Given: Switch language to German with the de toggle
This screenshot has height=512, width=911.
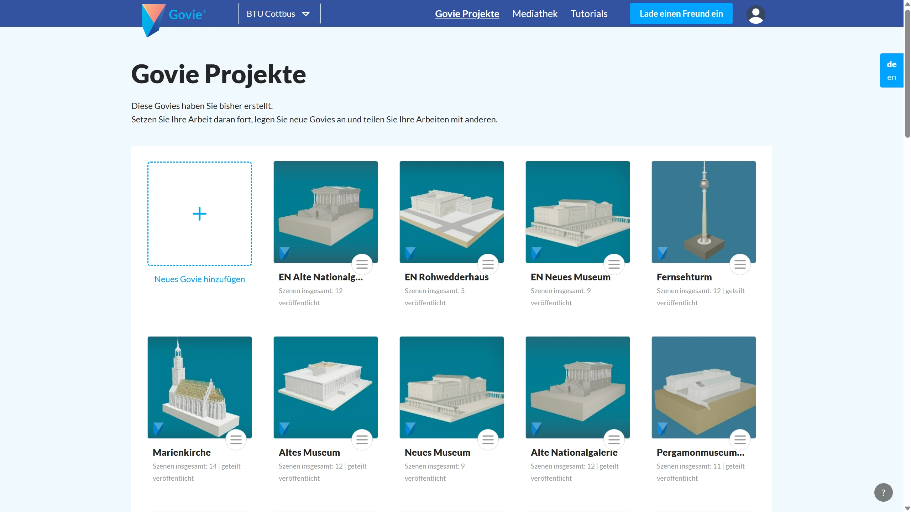Looking at the screenshot, I should coord(891,64).
